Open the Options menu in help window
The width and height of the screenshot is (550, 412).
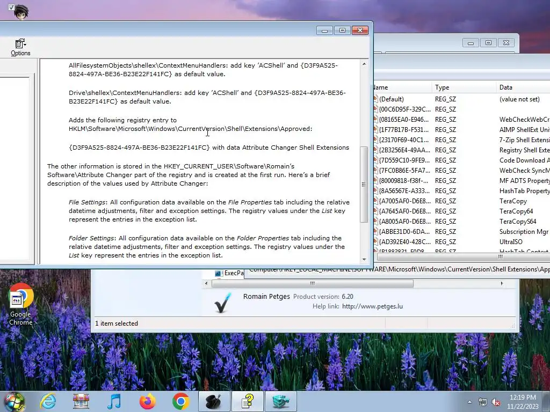20,48
